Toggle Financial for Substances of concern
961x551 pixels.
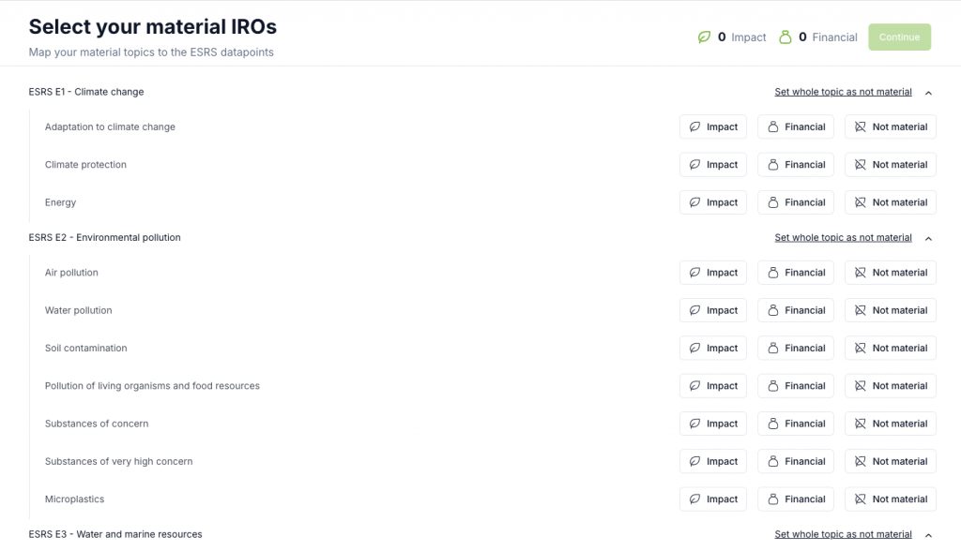point(796,424)
